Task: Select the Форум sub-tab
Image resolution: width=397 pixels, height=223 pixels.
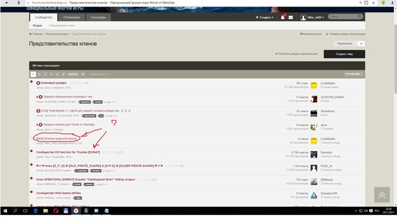Action: [37, 26]
